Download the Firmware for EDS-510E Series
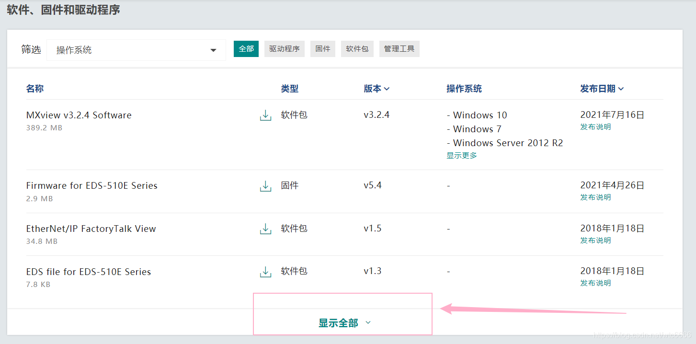Viewport: 696px width, 344px height. [x=265, y=186]
